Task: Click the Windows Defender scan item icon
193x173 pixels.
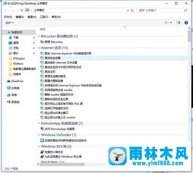Action: click(42, 140)
